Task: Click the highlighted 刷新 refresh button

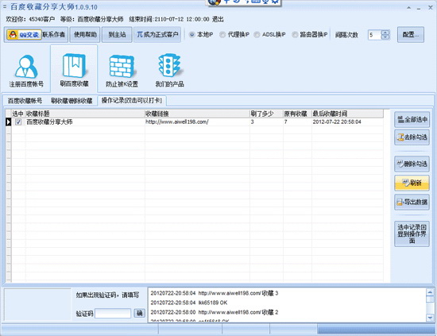Action: (412, 183)
